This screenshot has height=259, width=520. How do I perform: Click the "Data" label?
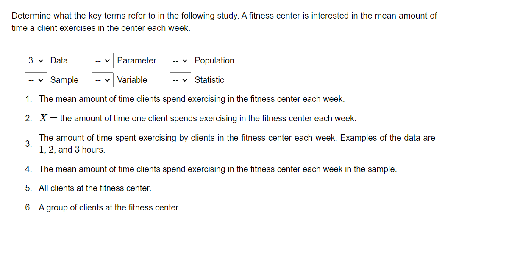(59, 60)
